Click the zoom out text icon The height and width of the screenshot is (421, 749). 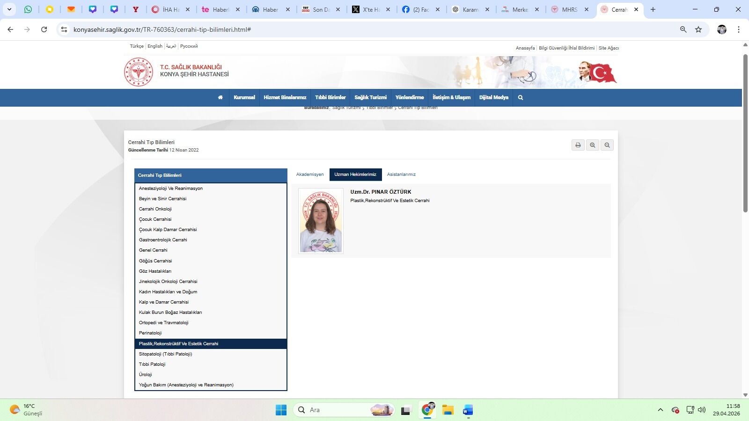[x=607, y=145]
